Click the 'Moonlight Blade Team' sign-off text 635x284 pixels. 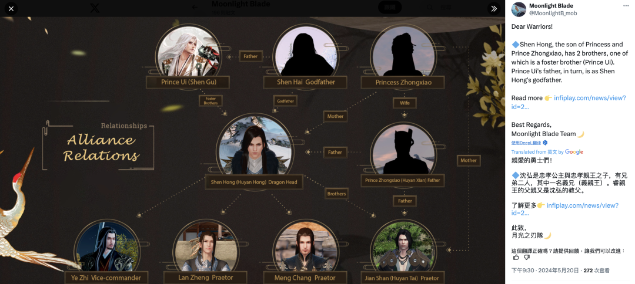pos(543,134)
